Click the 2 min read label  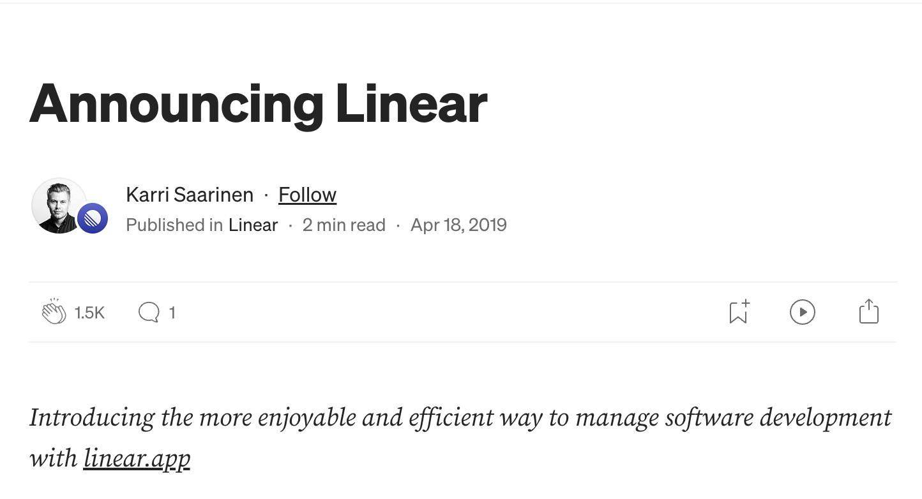344,225
